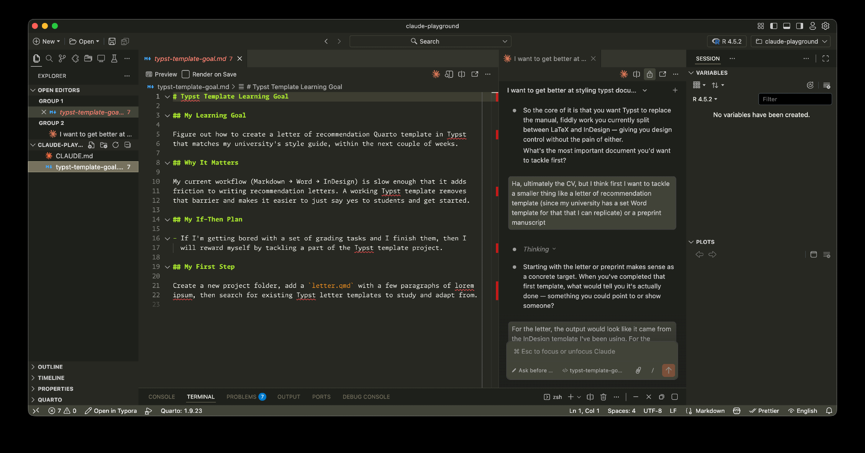Click the Testing flask icon
Screen dimensions: 865x453
click(114, 59)
